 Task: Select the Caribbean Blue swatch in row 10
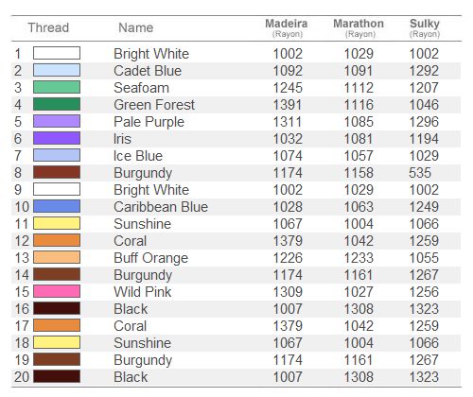[57, 206]
